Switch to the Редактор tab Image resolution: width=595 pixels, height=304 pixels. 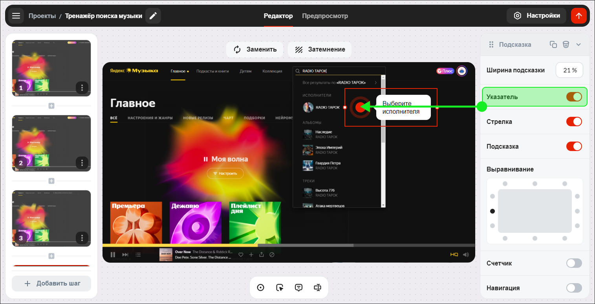tap(278, 16)
